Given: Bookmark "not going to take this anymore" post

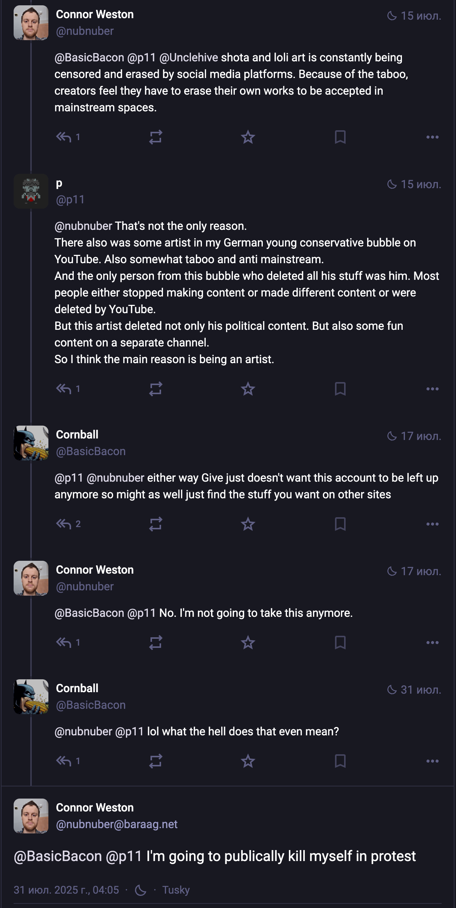Looking at the screenshot, I should click(x=340, y=643).
